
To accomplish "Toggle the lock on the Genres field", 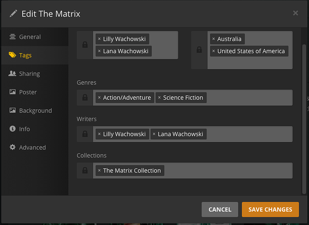I will point(85,98).
